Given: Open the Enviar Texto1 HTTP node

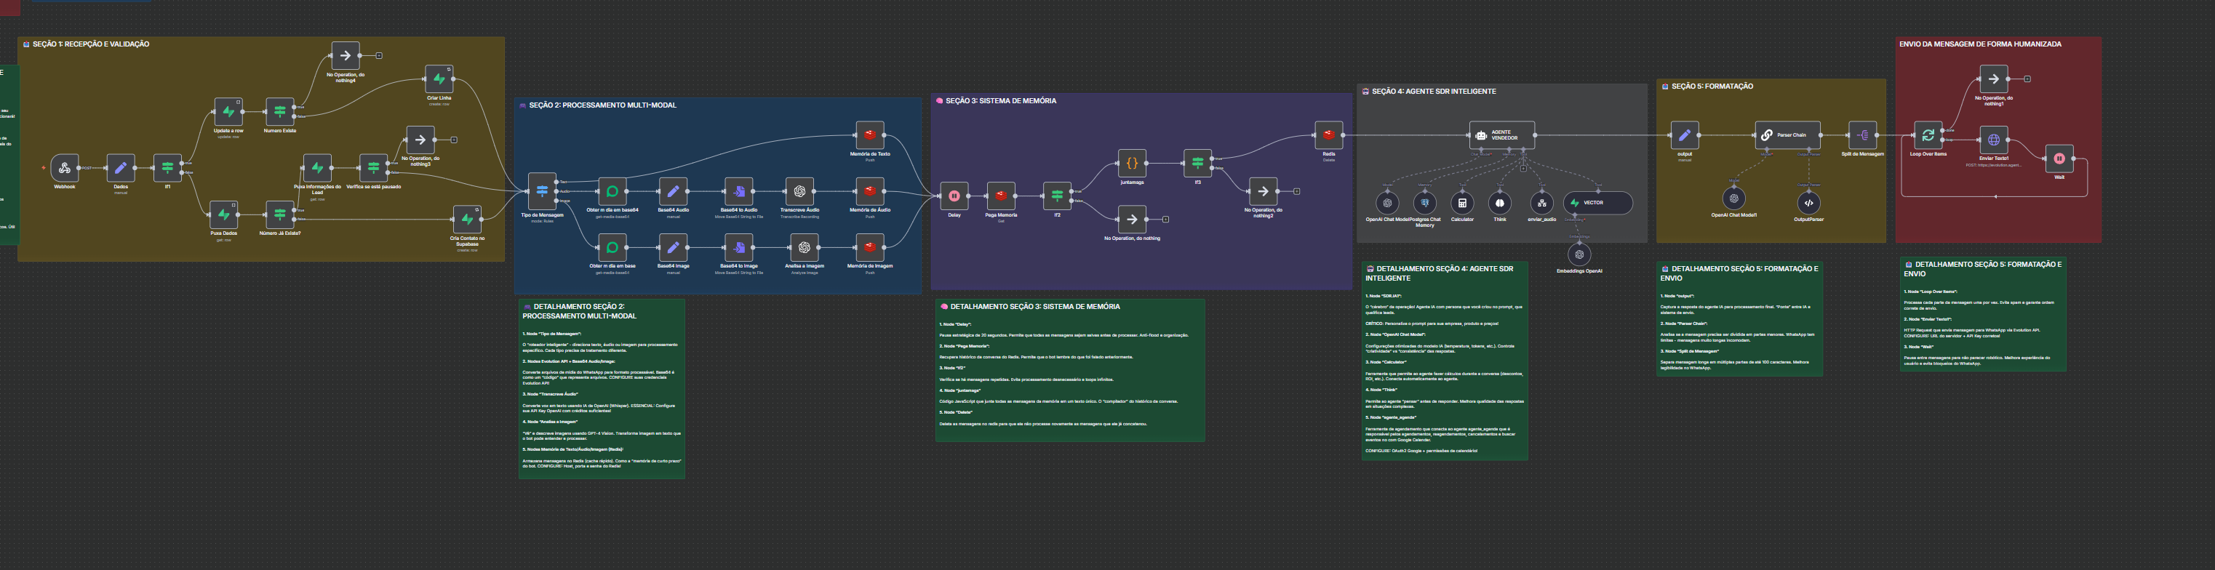Looking at the screenshot, I should (1993, 140).
